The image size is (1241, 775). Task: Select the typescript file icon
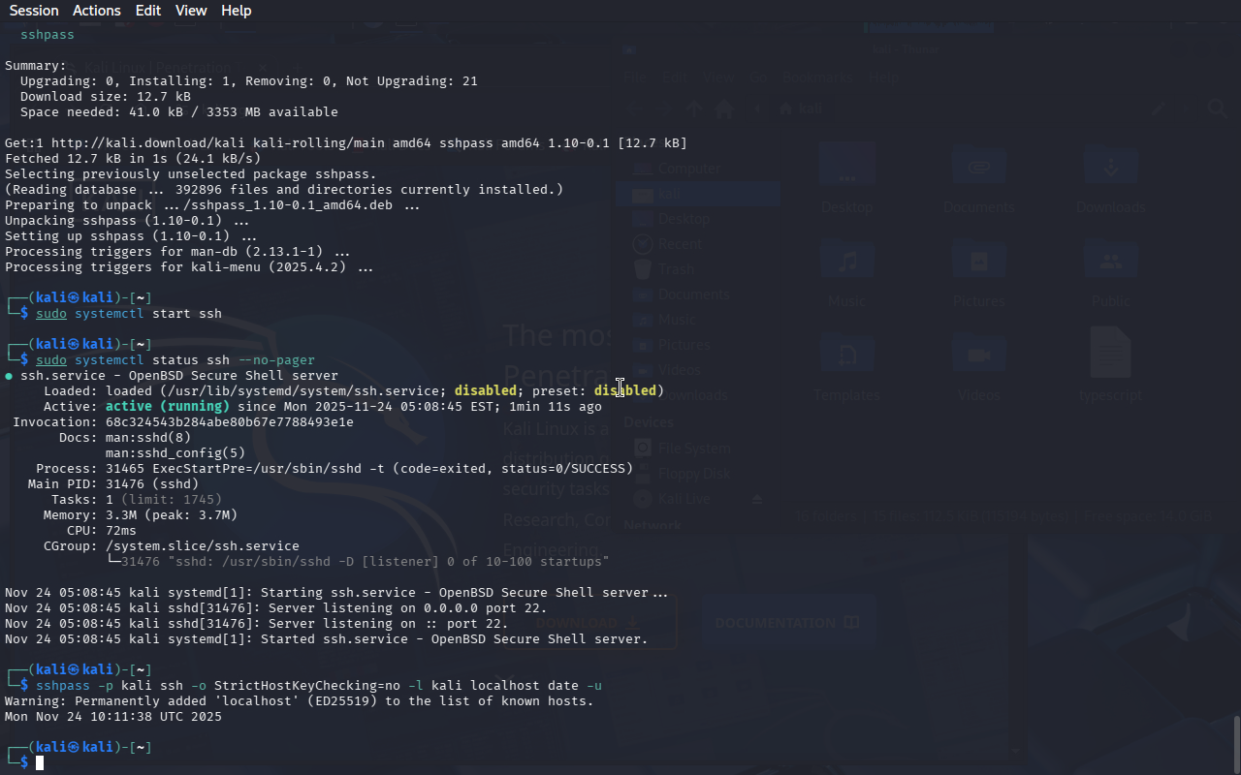point(1110,353)
